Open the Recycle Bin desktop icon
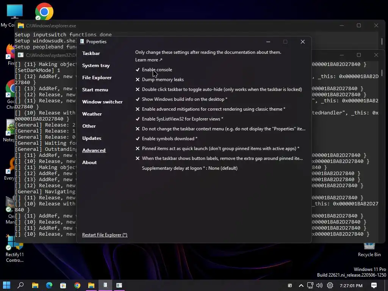 369,249
